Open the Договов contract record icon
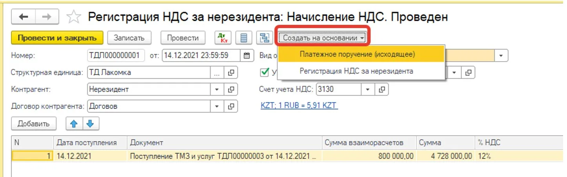The width and height of the screenshot is (567, 177). 231,106
